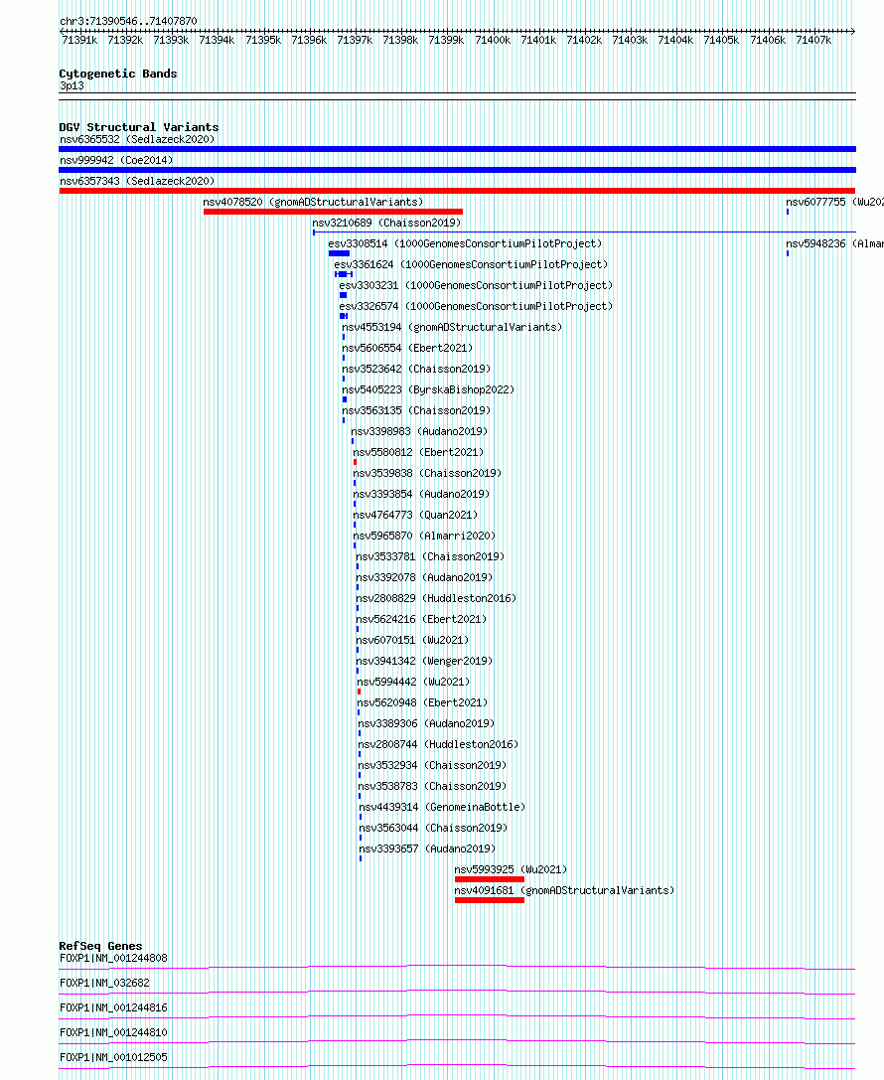
Task: Click the 71407k ruler position
Action: [x=813, y=40]
